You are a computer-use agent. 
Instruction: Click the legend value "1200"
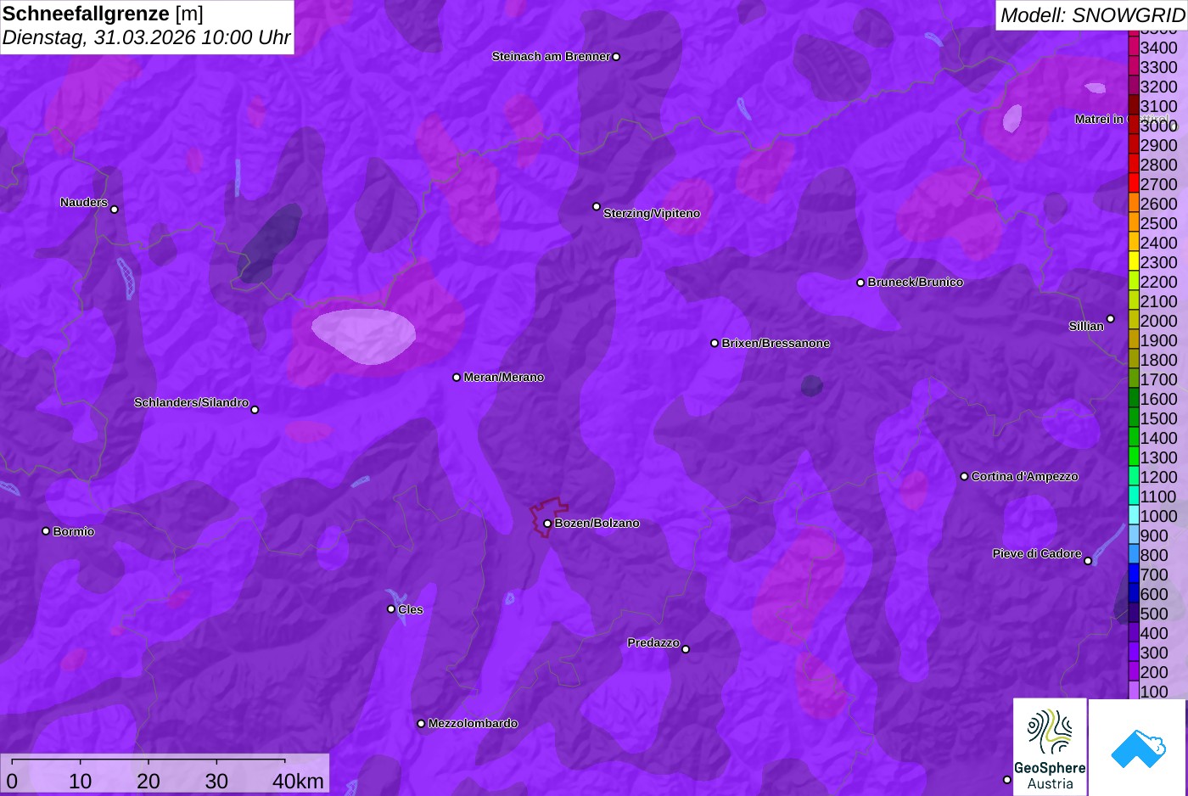1158,477
